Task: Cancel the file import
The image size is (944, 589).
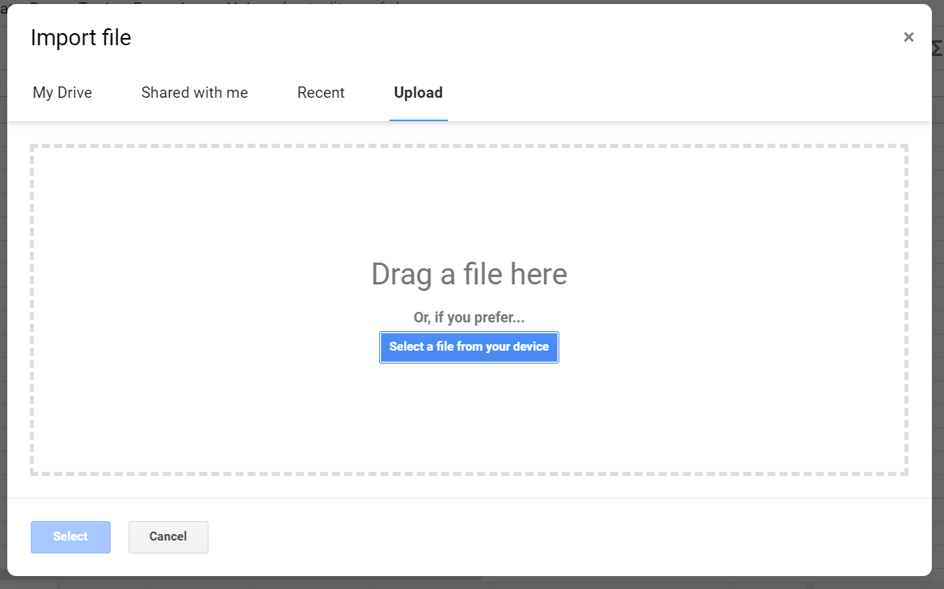Action: click(168, 536)
